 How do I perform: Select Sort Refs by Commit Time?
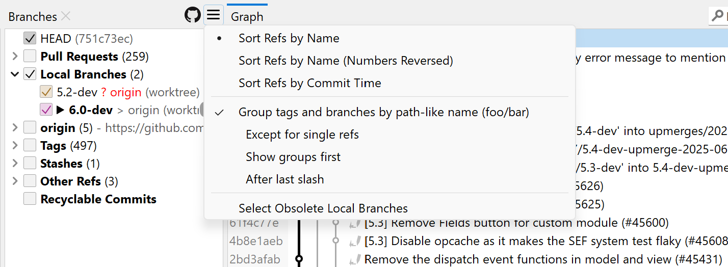389,83
